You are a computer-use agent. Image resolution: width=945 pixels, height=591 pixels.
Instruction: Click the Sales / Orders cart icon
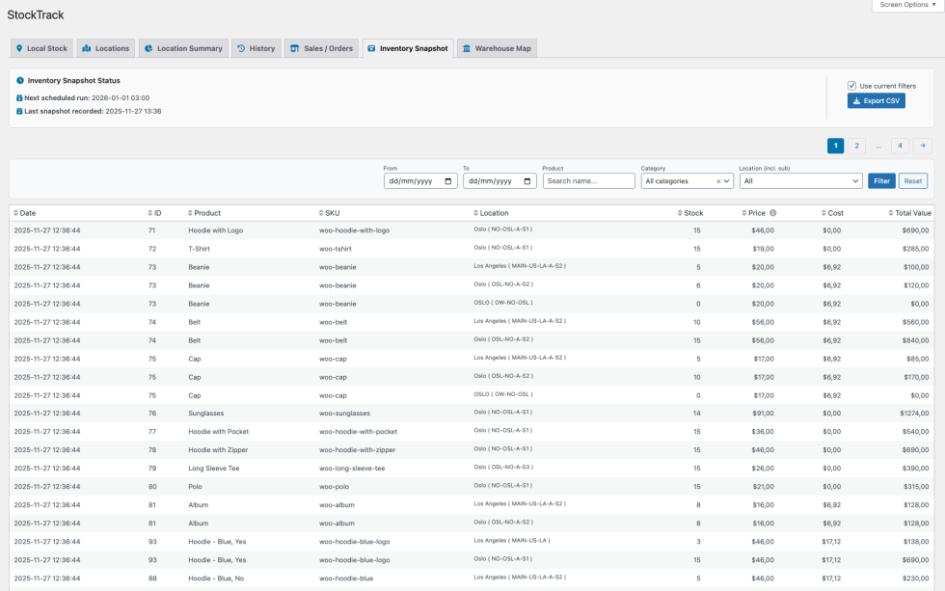point(295,48)
